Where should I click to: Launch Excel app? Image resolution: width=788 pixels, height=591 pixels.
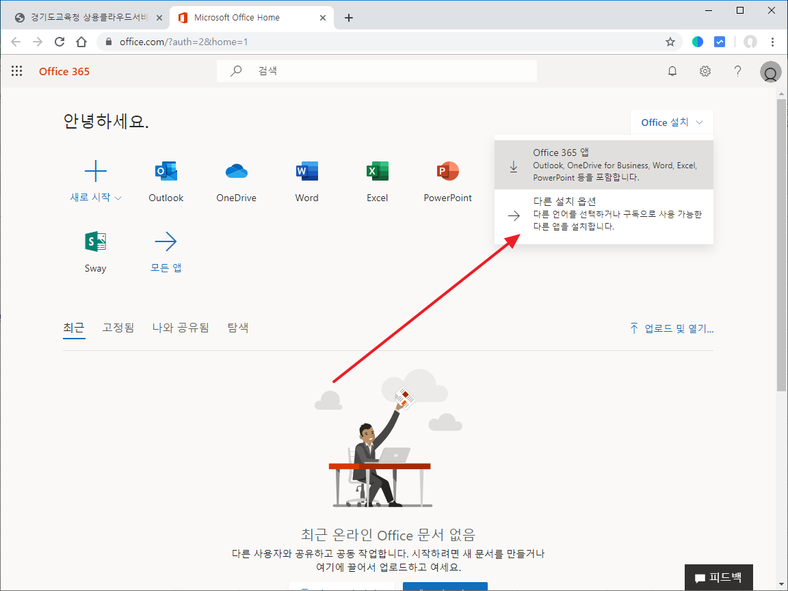tap(378, 181)
